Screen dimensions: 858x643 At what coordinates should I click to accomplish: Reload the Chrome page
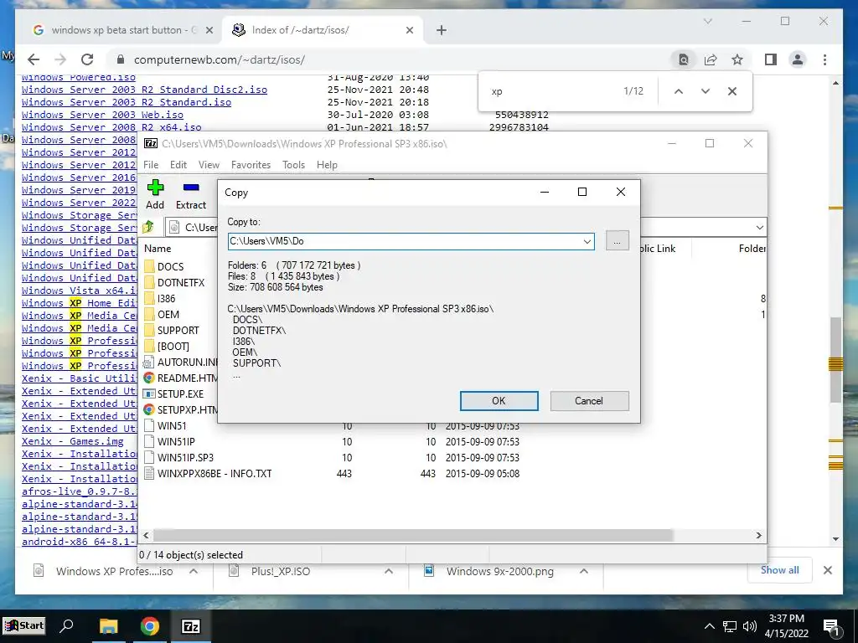tap(87, 59)
